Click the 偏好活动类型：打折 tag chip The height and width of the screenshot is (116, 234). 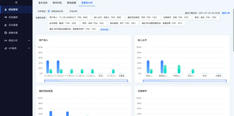[x=143, y=17]
